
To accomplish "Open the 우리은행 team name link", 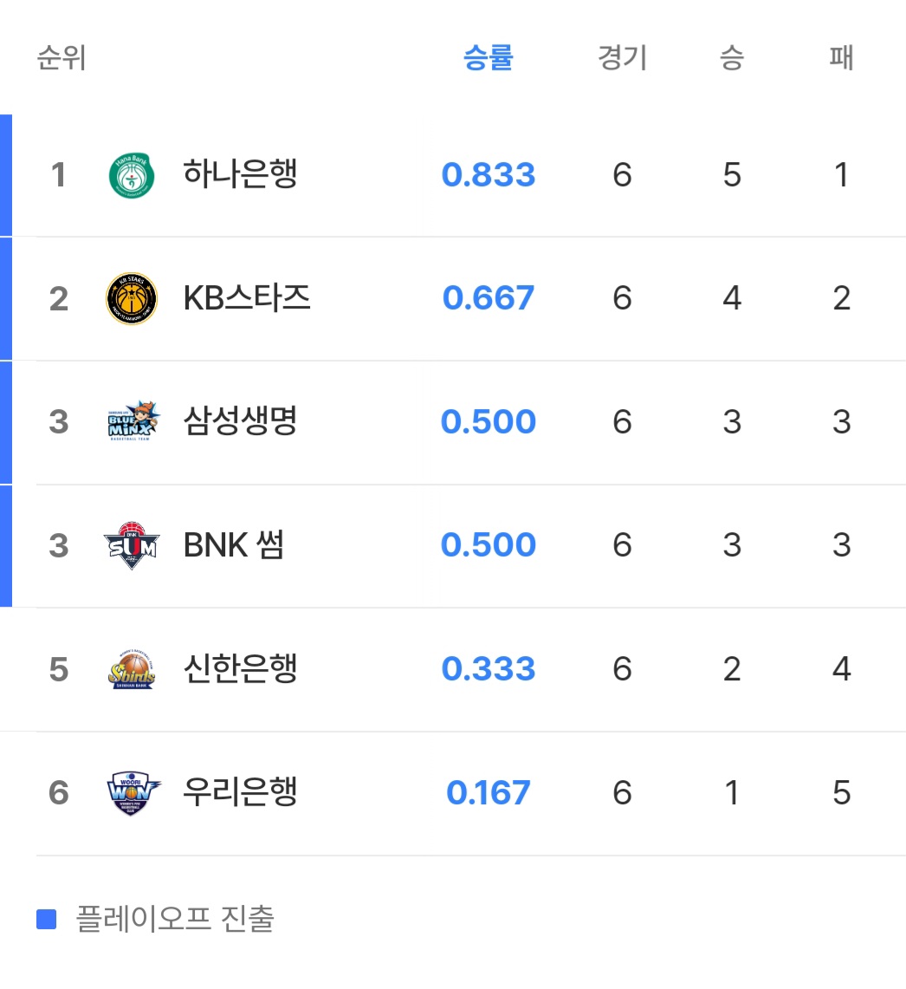I will tap(240, 792).
